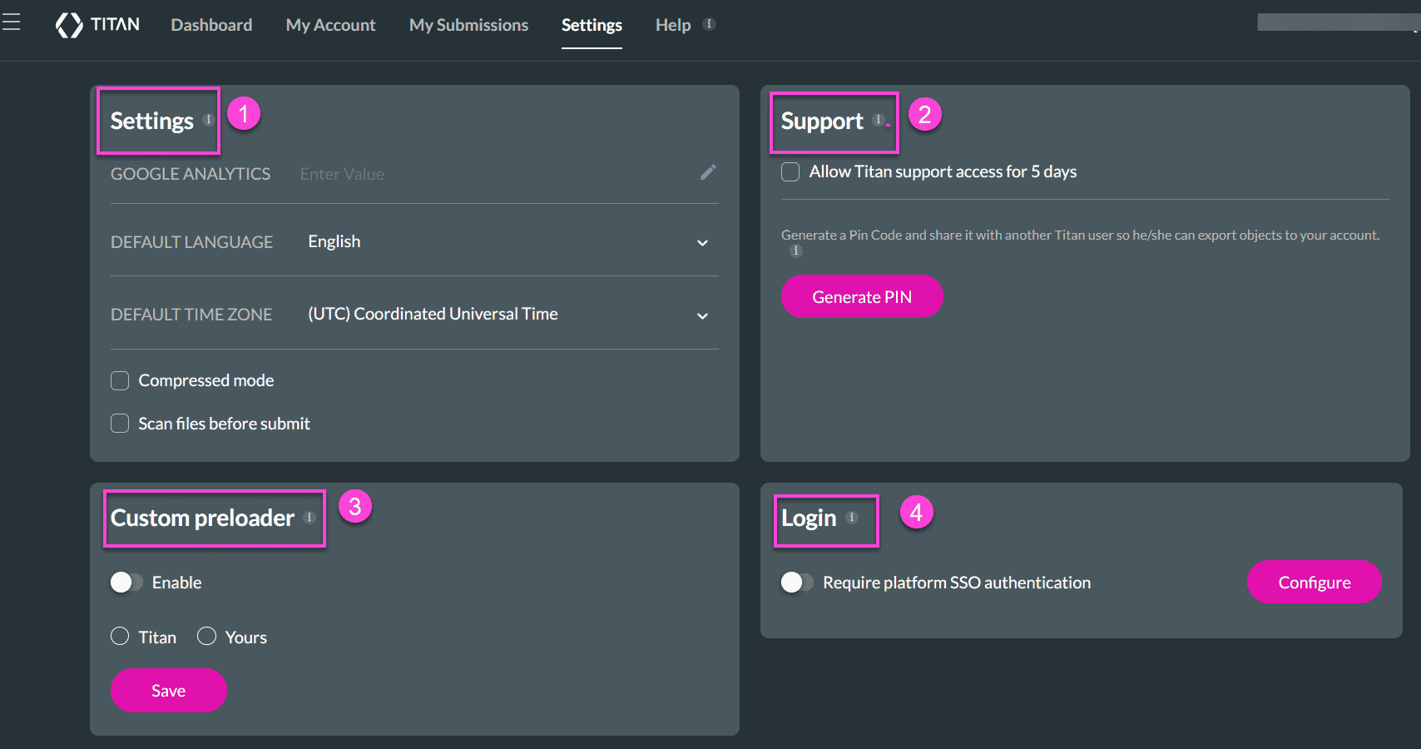This screenshot has height=749, width=1421.
Task: Click the info icon under Pin Code description
Action: point(795,250)
